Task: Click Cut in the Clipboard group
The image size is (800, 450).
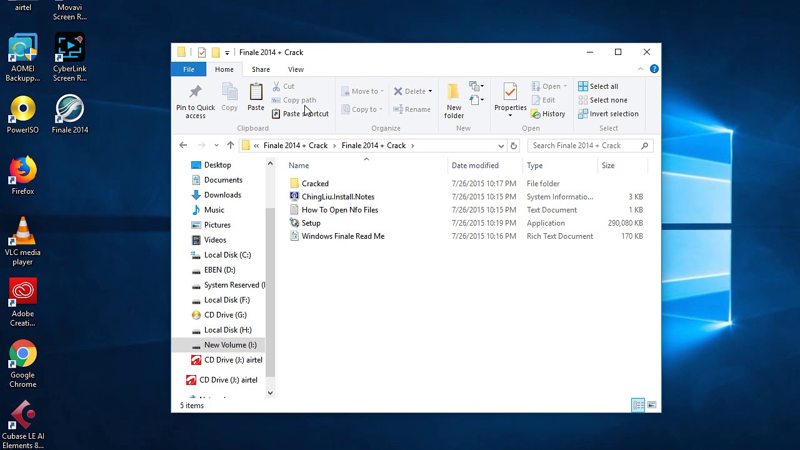Action: click(x=284, y=86)
